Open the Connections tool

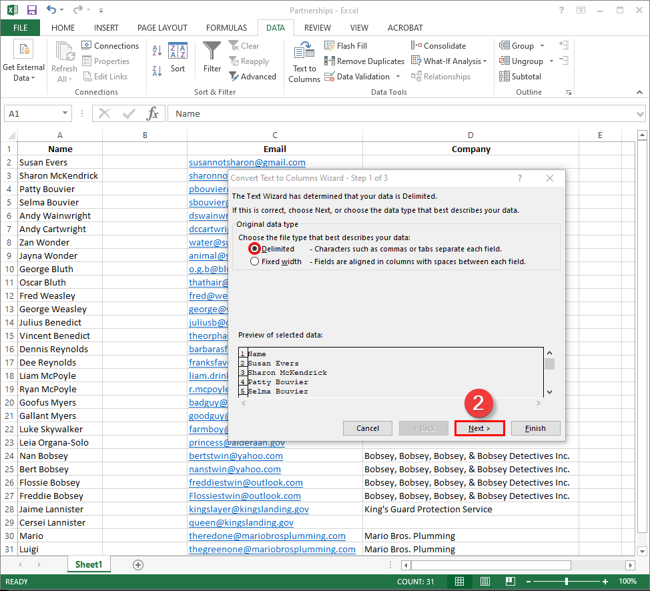pos(110,45)
